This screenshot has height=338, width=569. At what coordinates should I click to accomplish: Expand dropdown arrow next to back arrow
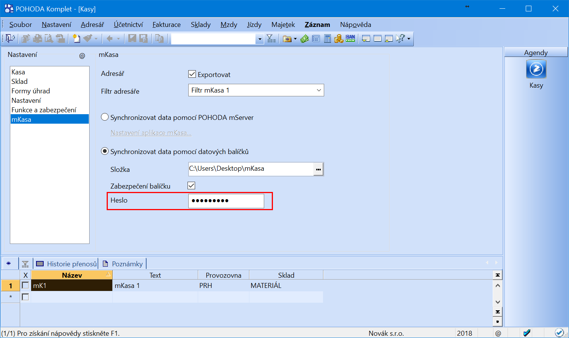(x=118, y=39)
